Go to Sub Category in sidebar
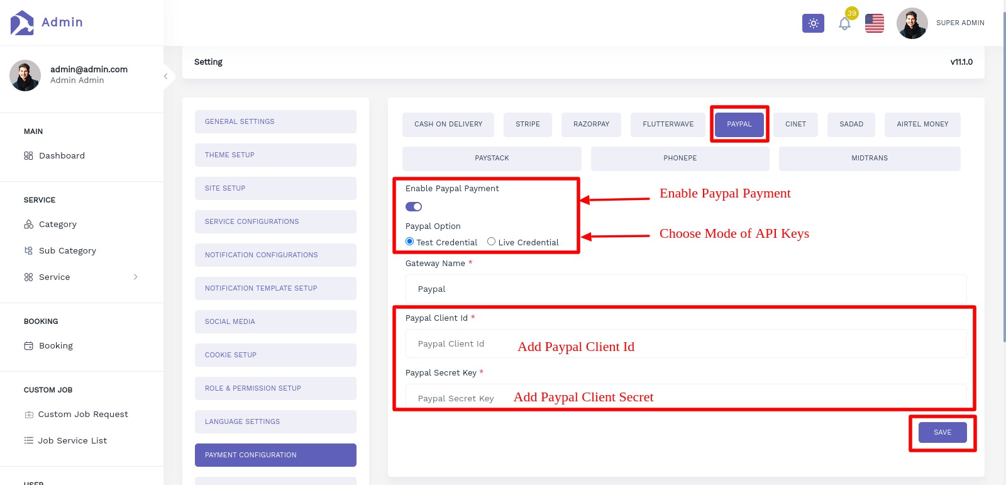Viewport: 1006px width, 485px height. 67,250
